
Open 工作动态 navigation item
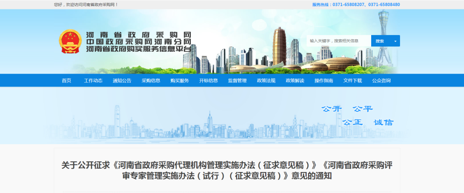pos(93,80)
